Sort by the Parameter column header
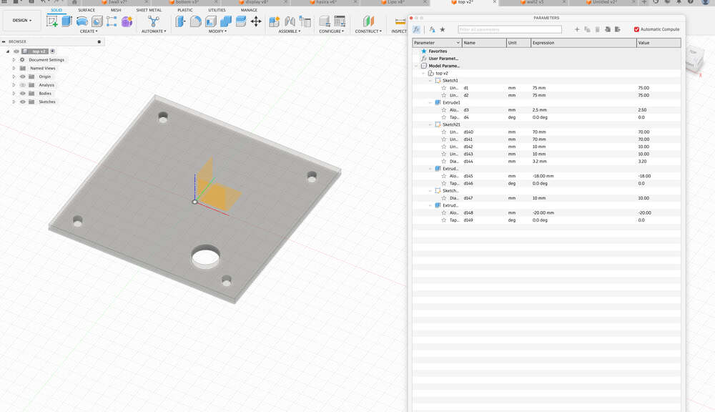Screen dimensions: 715x412 437,42
